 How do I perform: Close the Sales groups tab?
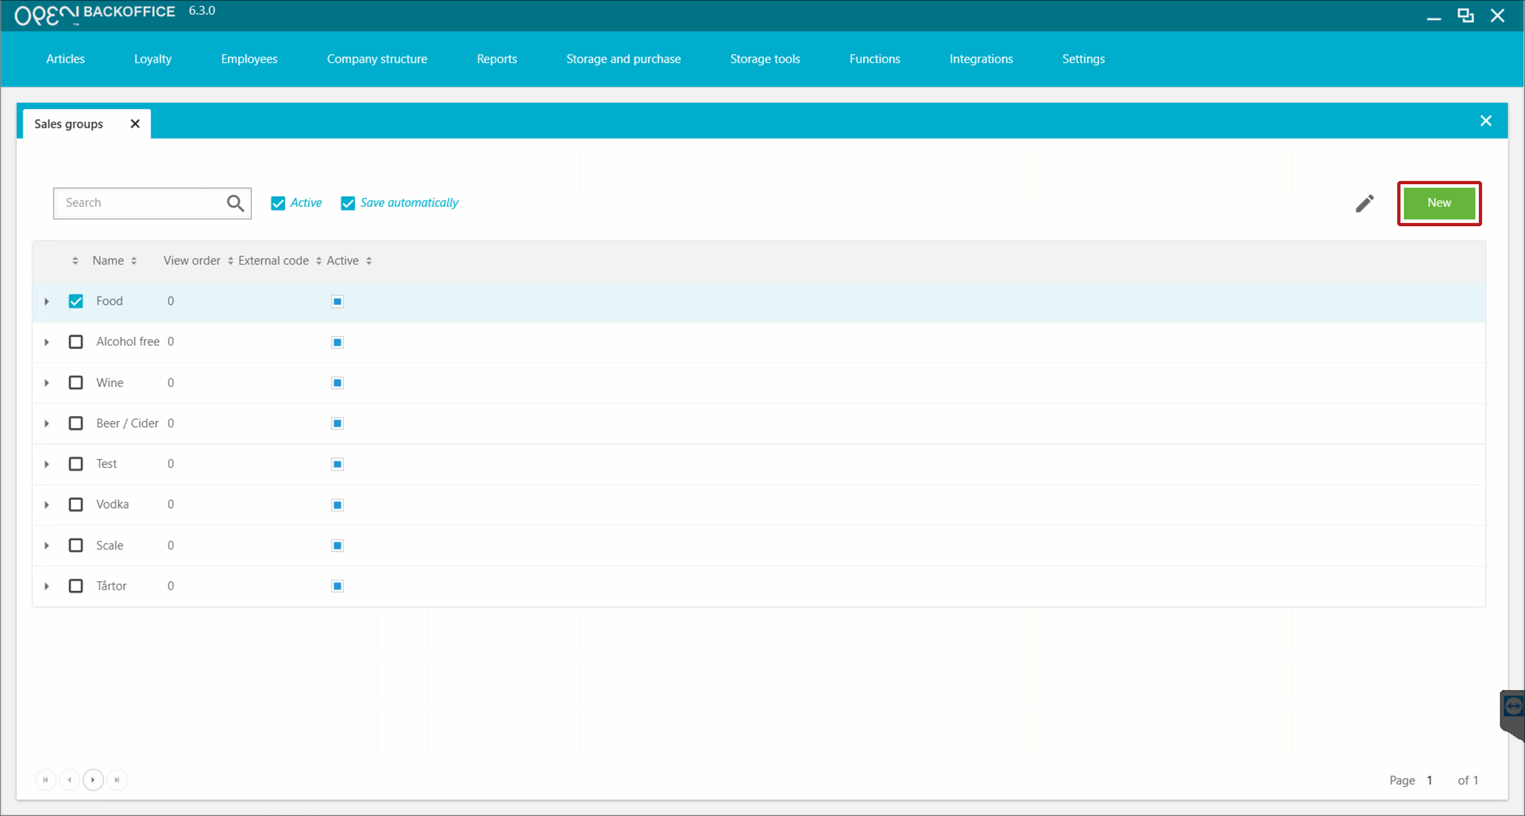[x=135, y=124]
